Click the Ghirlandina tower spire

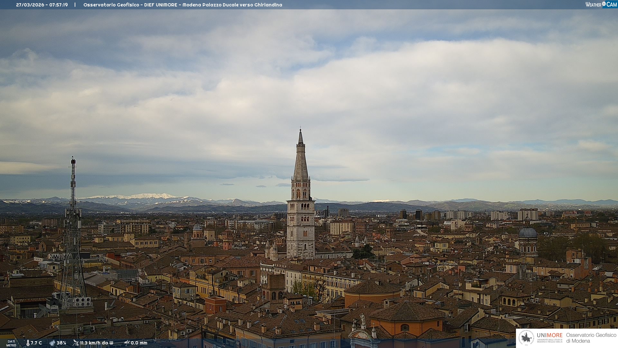point(301,161)
